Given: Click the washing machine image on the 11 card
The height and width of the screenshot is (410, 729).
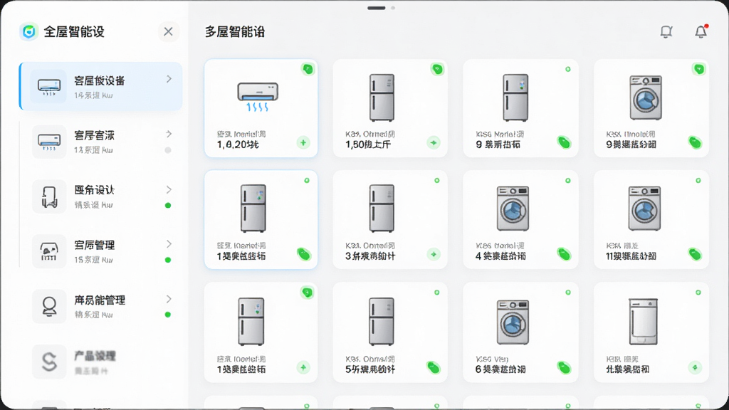Looking at the screenshot, I should click(644, 209).
